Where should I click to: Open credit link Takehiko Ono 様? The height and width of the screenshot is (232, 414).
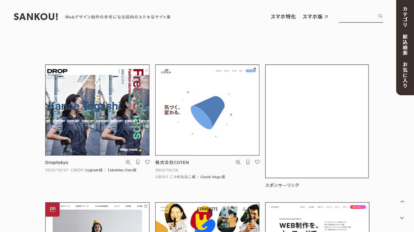pyautogui.click(x=122, y=170)
